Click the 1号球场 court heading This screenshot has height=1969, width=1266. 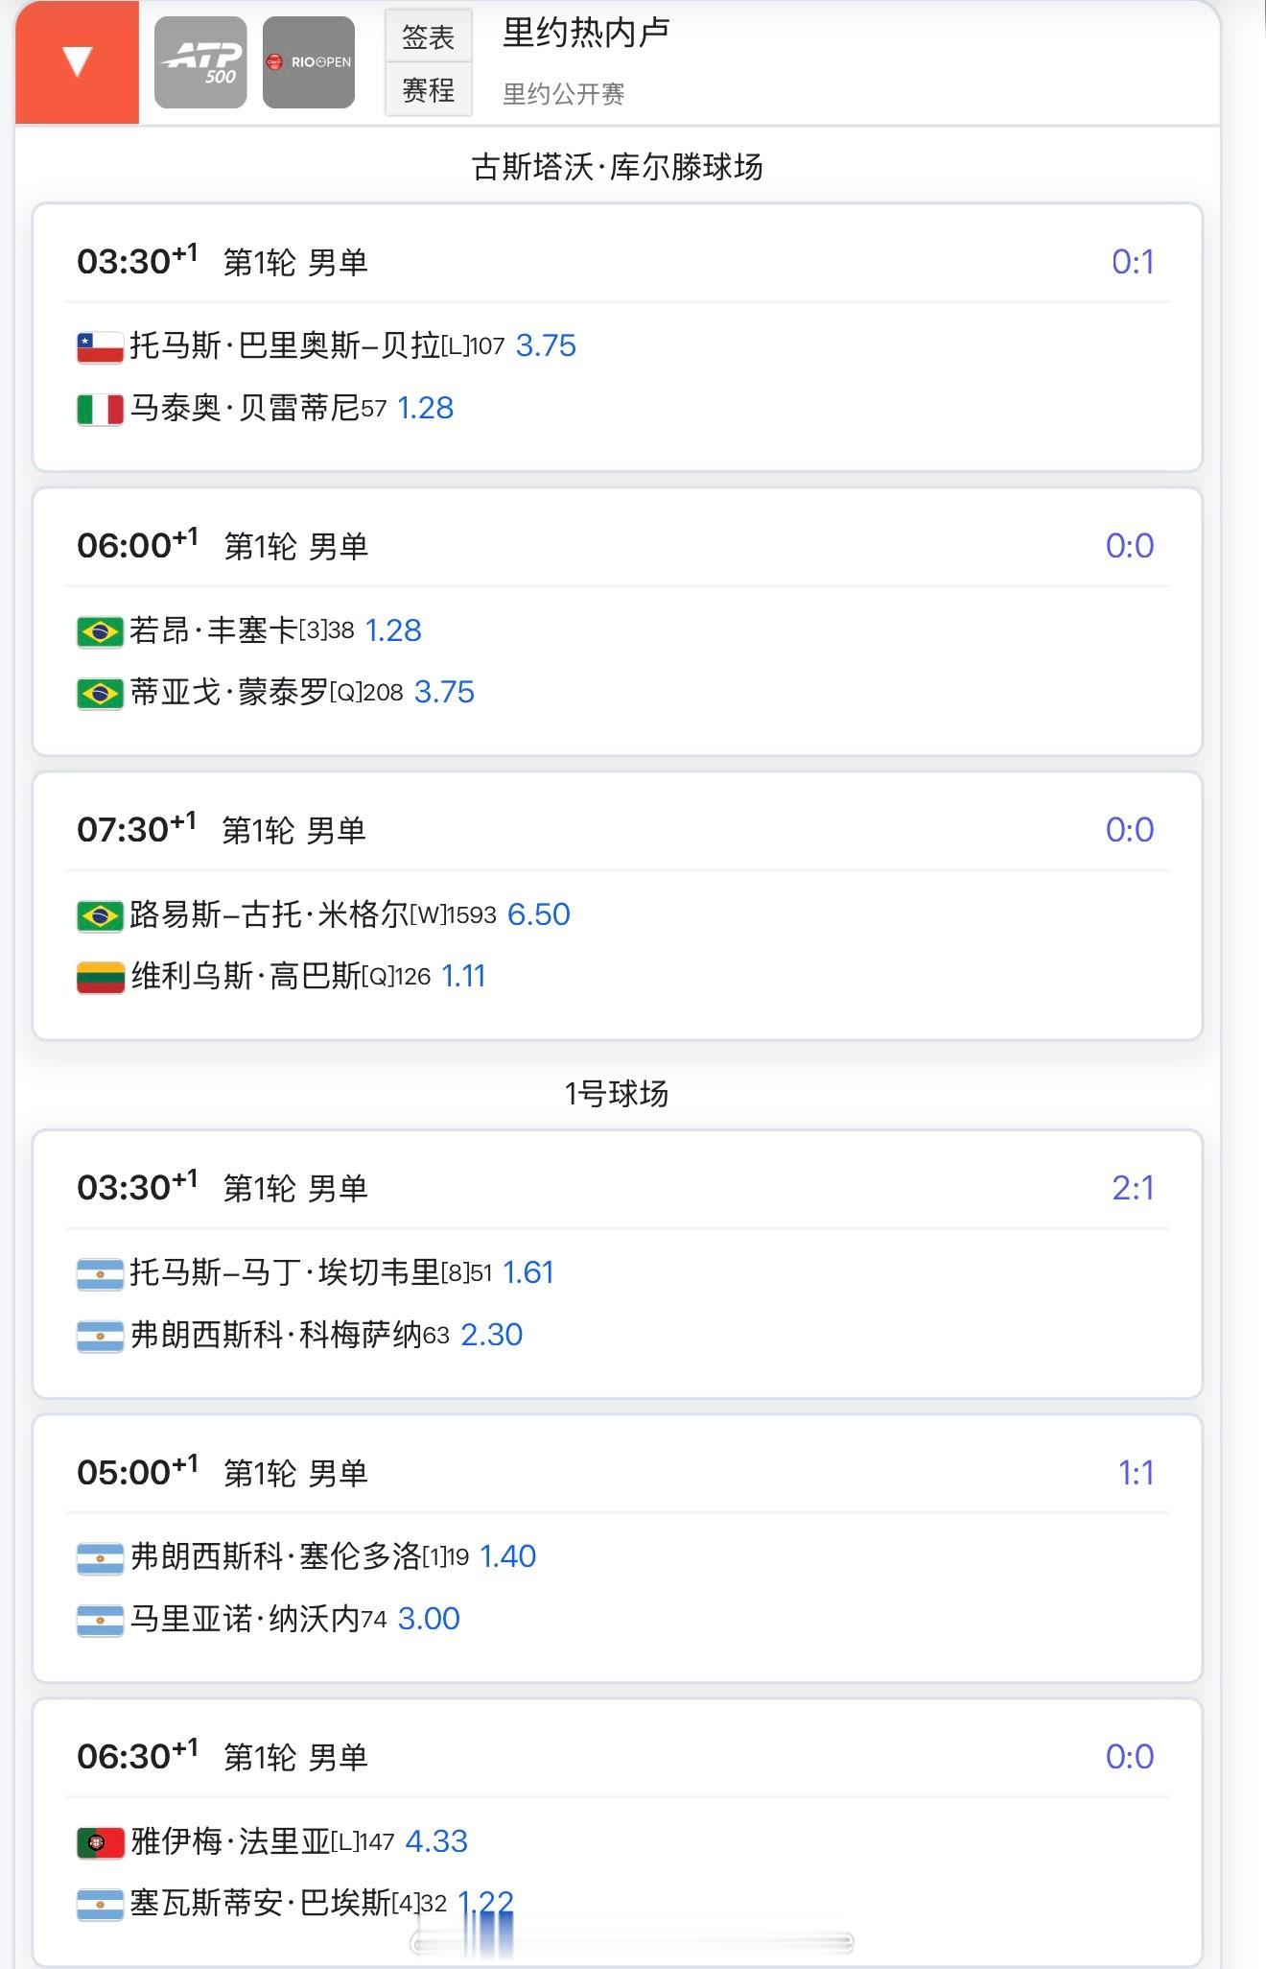click(617, 1093)
